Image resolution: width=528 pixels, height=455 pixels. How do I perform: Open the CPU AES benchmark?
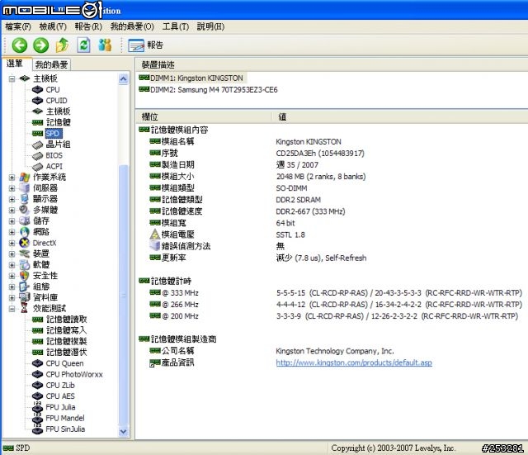tap(60, 396)
